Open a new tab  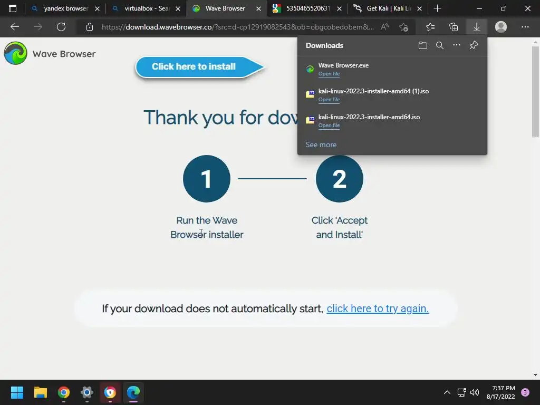click(437, 8)
